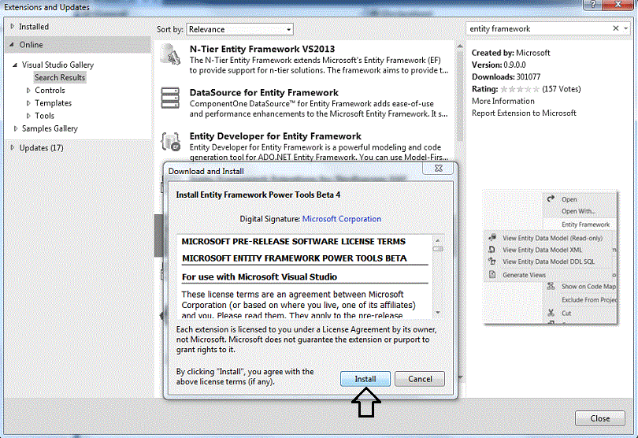638x438 pixels.
Task: Click the extension rating stars
Action: pyautogui.click(x=520, y=89)
